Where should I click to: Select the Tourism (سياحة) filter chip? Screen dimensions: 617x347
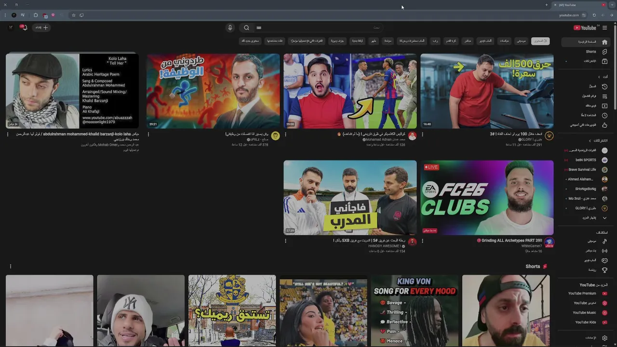(x=388, y=41)
